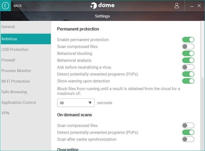This screenshot has height=151, width=205.
Task: Disable Enable permanent protection toggle
Action: click(188, 40)
